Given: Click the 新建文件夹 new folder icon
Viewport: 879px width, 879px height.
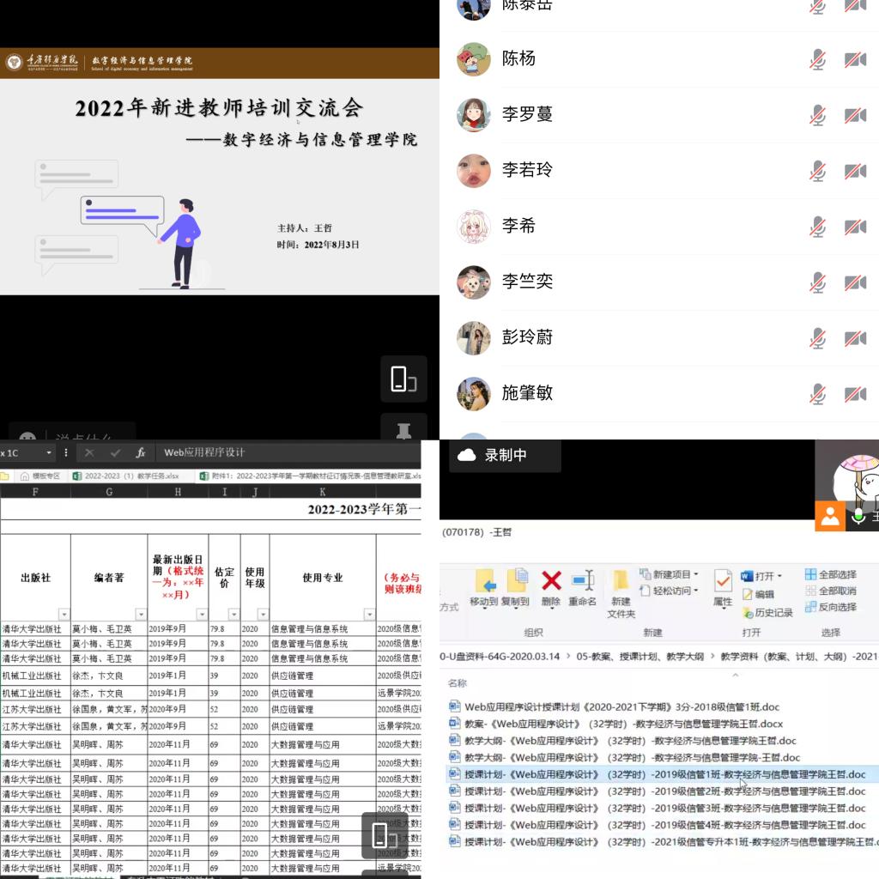Looking at the screenshot, I should click(621, 581).
